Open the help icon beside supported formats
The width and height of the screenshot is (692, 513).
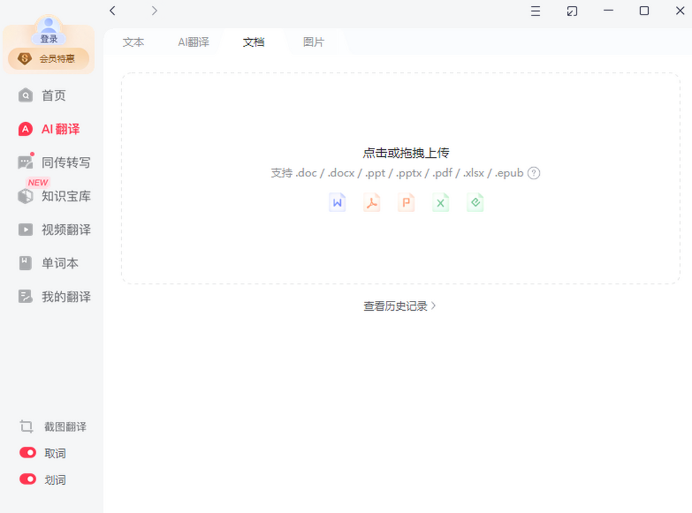[534, 173]
